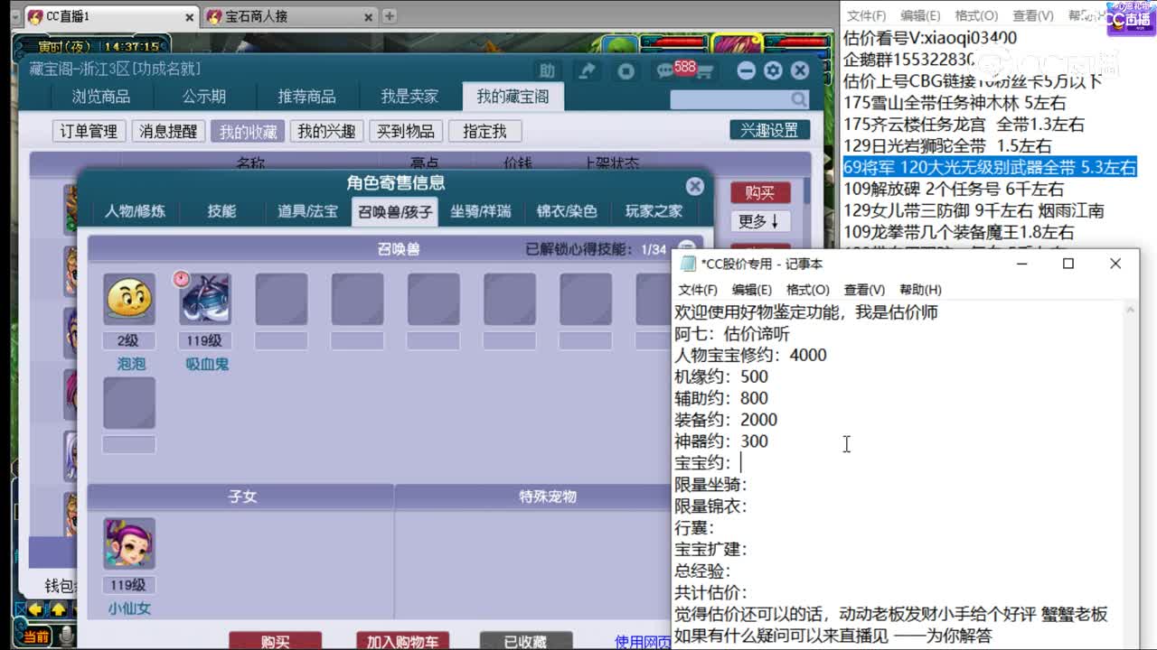
Task: Close the 角色寄售信息 dialog
Action: click(x=694, y=186)
